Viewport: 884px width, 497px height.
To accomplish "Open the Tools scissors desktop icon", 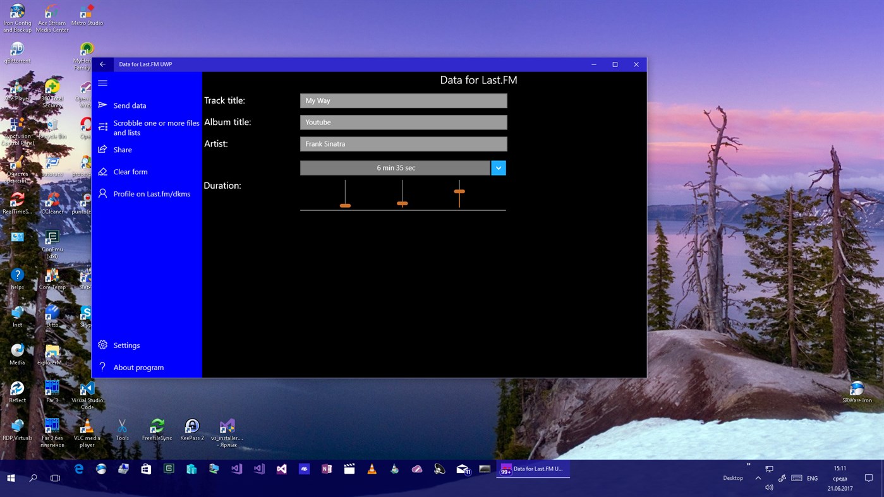I will pos(122,429).
